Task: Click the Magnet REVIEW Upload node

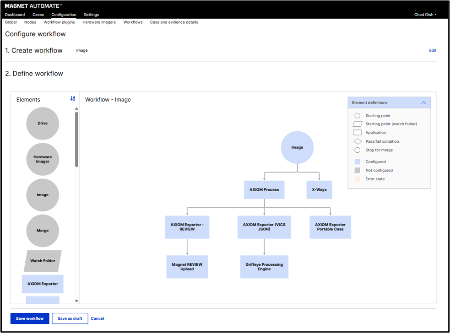Action: pyautogui.click(x=187, y=267)
